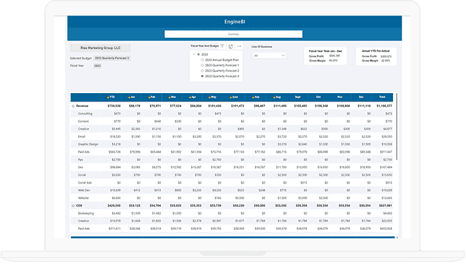The width and height of the screenshot is (466, 280).
Task: Click the Rise Marketing Group, LLC button
Action: [x=100, y=48]
